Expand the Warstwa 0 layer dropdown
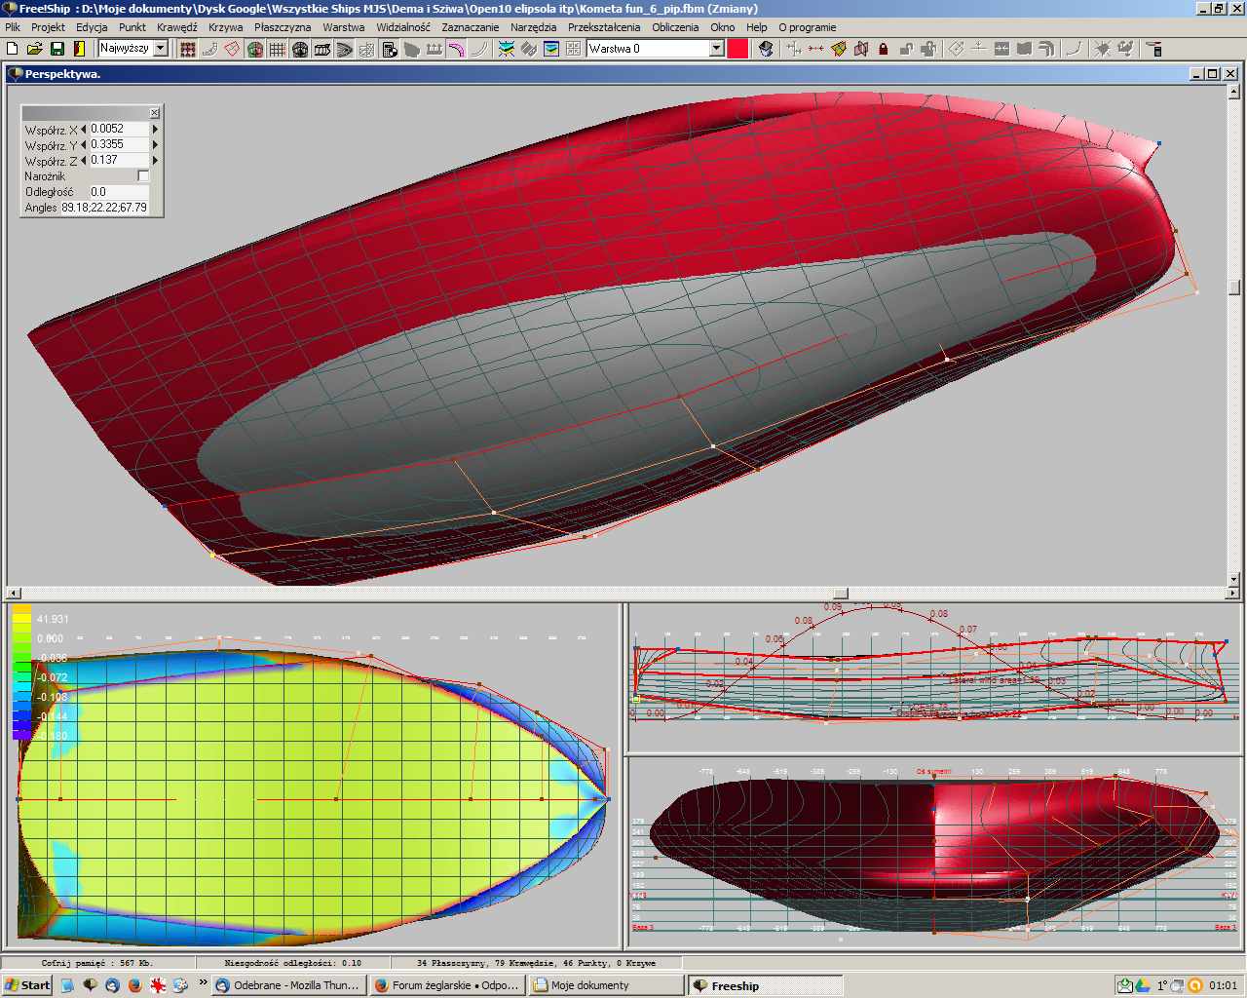Image resolution: width=1247 pixels, height=998 pixels. click(716, 49)
